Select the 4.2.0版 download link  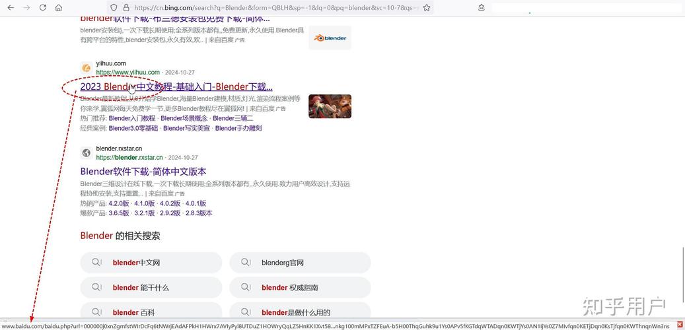(x=119, y=203)
